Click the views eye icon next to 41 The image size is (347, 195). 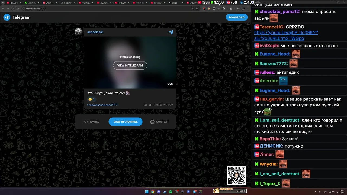pyautogui.click(x=150, y=105)
